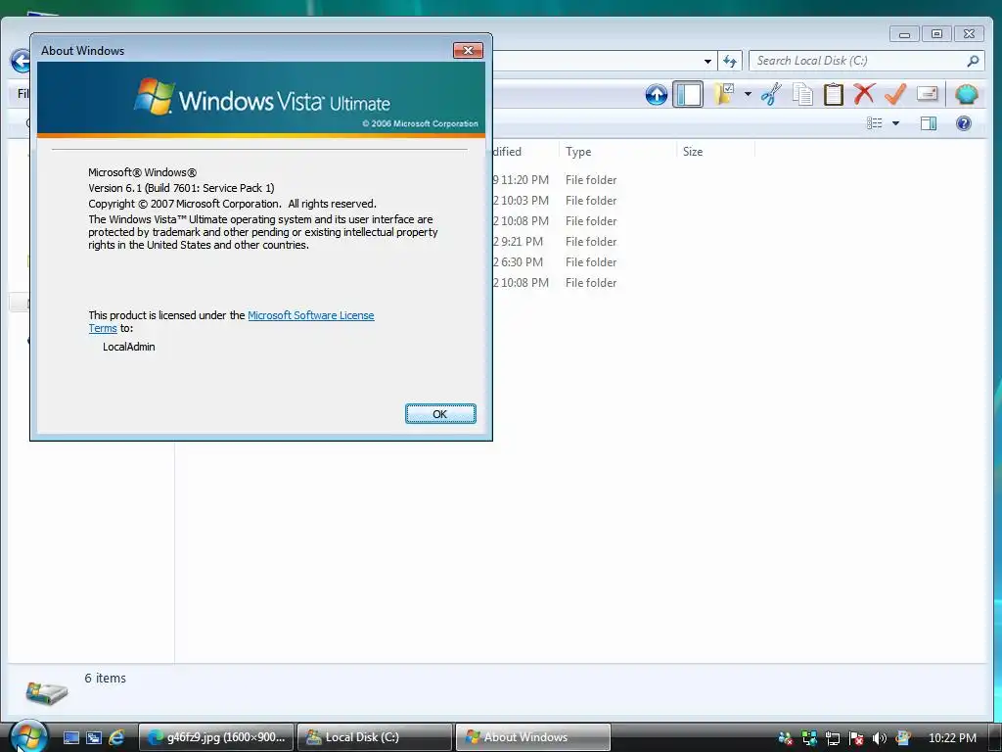Image resolution: width=1002 pixels, height=752 pixels.
Task: Open the Start menu orb
Action: 28,736
